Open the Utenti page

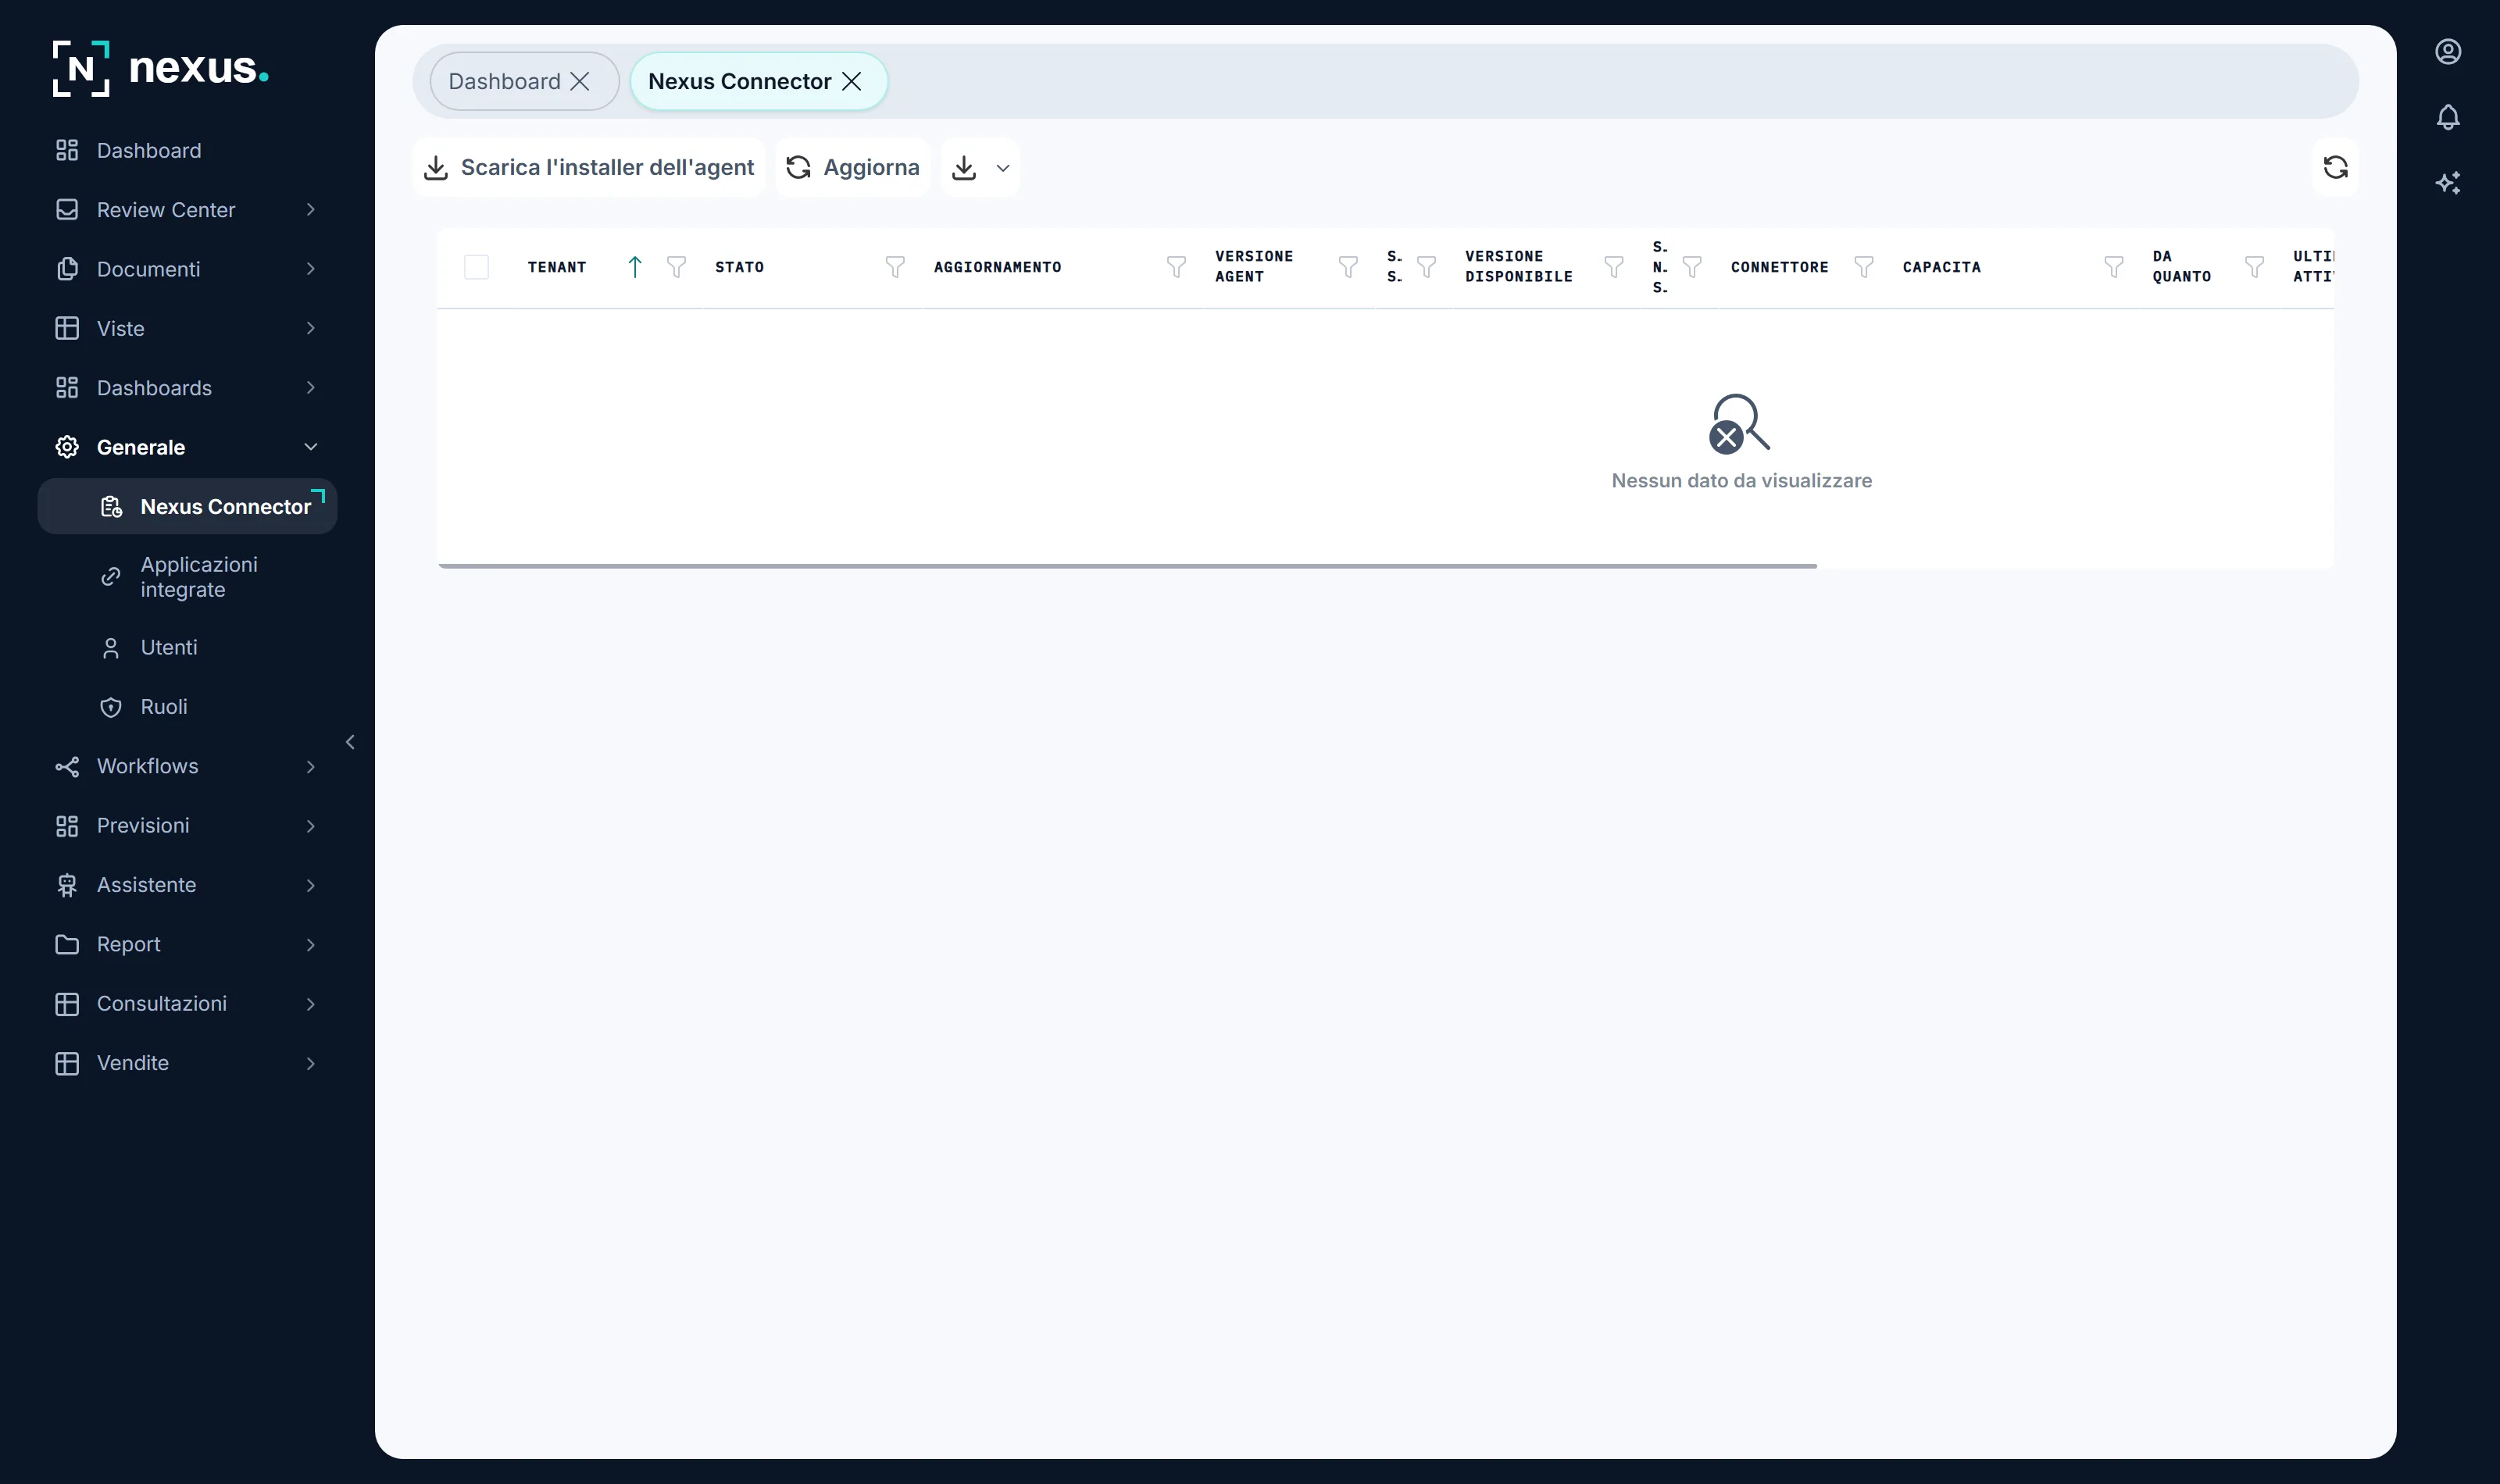(188, 647)
